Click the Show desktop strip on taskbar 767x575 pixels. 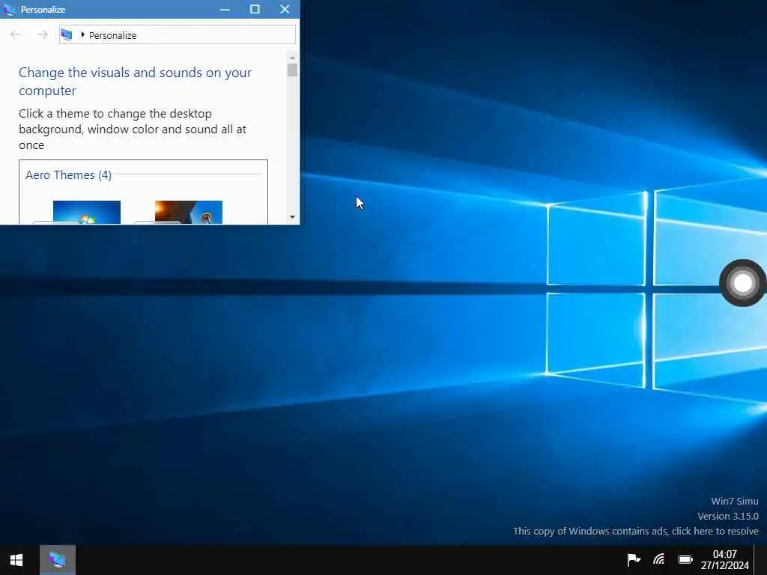point(761,560)
